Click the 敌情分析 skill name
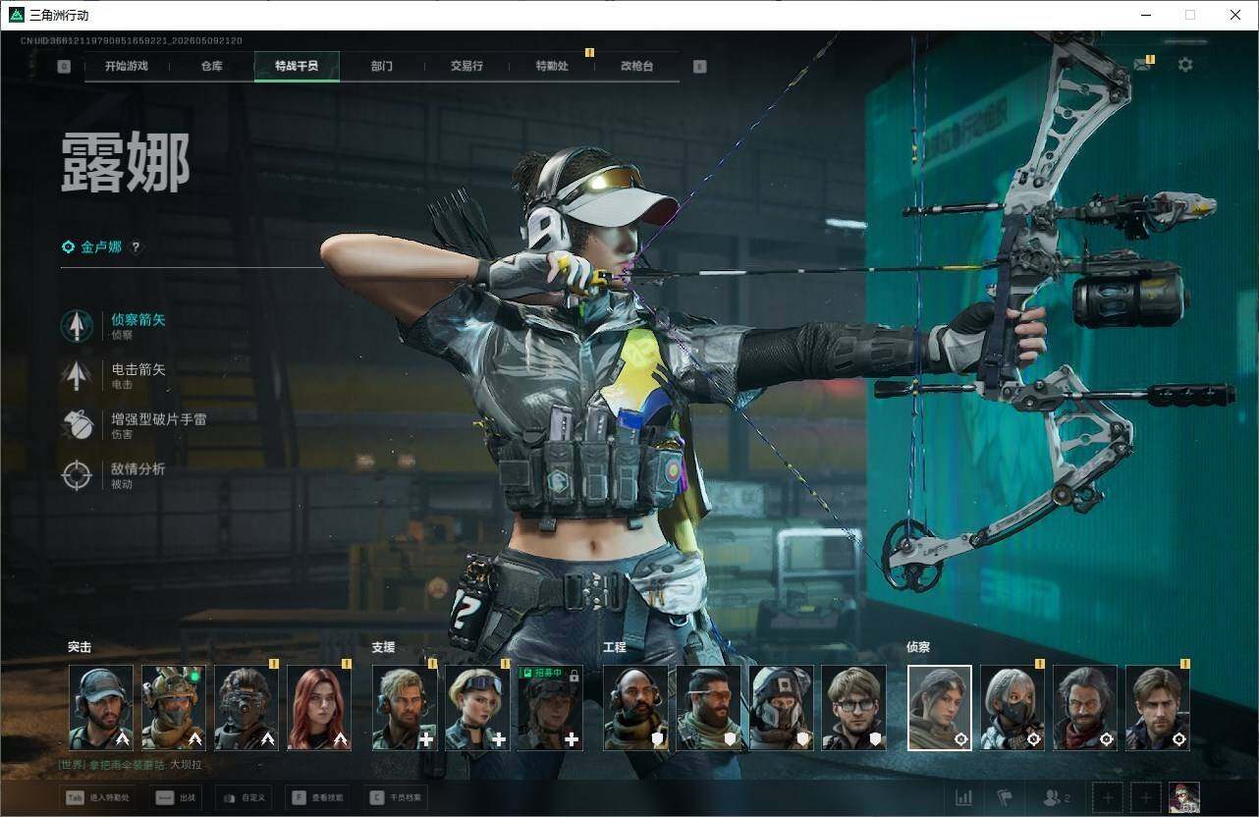This screenshot has height=817, width=1259. click(x=138, y=468)
